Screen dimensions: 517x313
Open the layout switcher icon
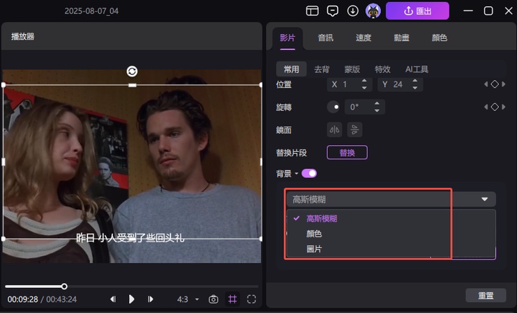[x=313, y=11]
